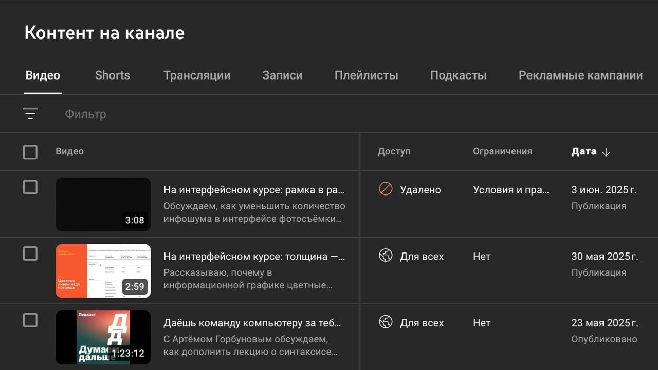
Task: Open video title 'Даёшь команду компьютеру за теб…'
Action: (252, 323)
